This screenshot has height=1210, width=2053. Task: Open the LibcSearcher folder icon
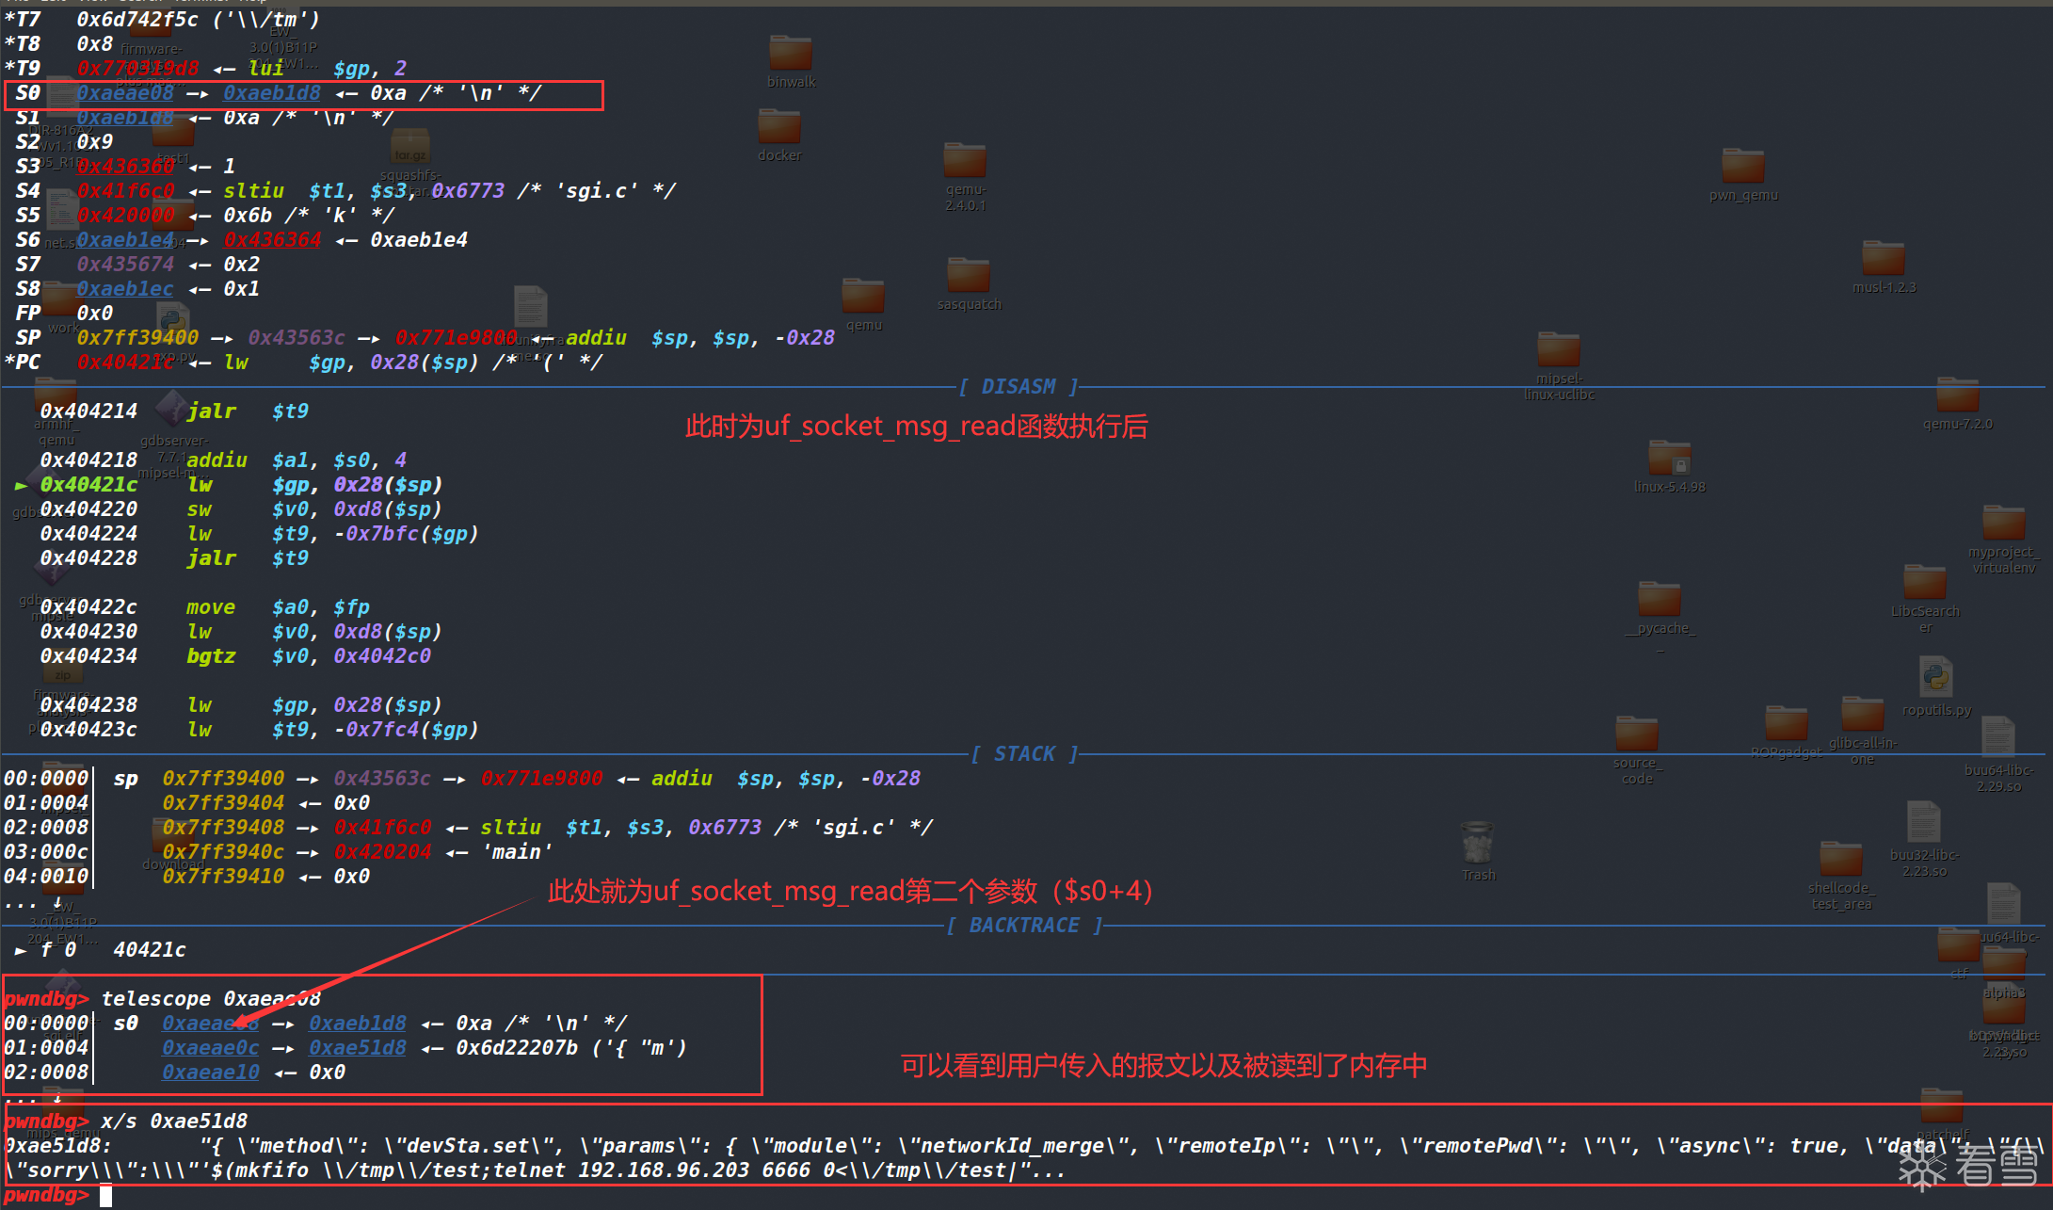(x=1924, y=583)
